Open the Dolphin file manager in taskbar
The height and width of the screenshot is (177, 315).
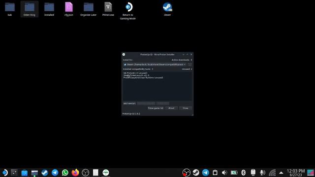click(34, 173)
